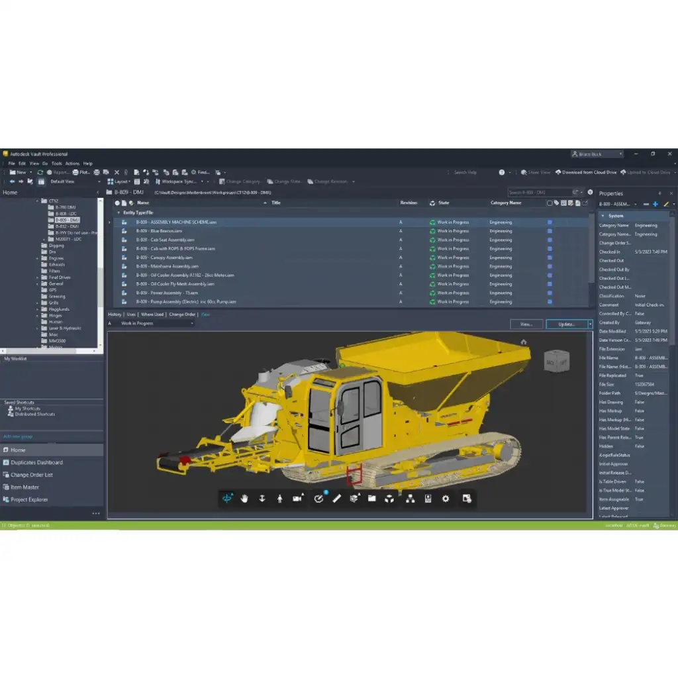Screen dimensions: 678x678
Task: Open Duplicates Dashboard in navigation pane
Action: click(x=36, y=462)
